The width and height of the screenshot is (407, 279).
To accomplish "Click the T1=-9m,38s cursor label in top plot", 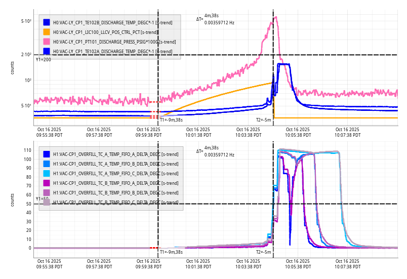I will (171, 120).
